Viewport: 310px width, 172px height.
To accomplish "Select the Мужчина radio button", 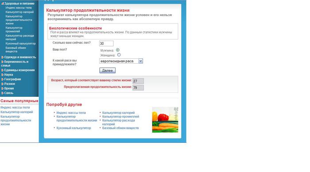I will pyautogui.click(x=118, y=50).
